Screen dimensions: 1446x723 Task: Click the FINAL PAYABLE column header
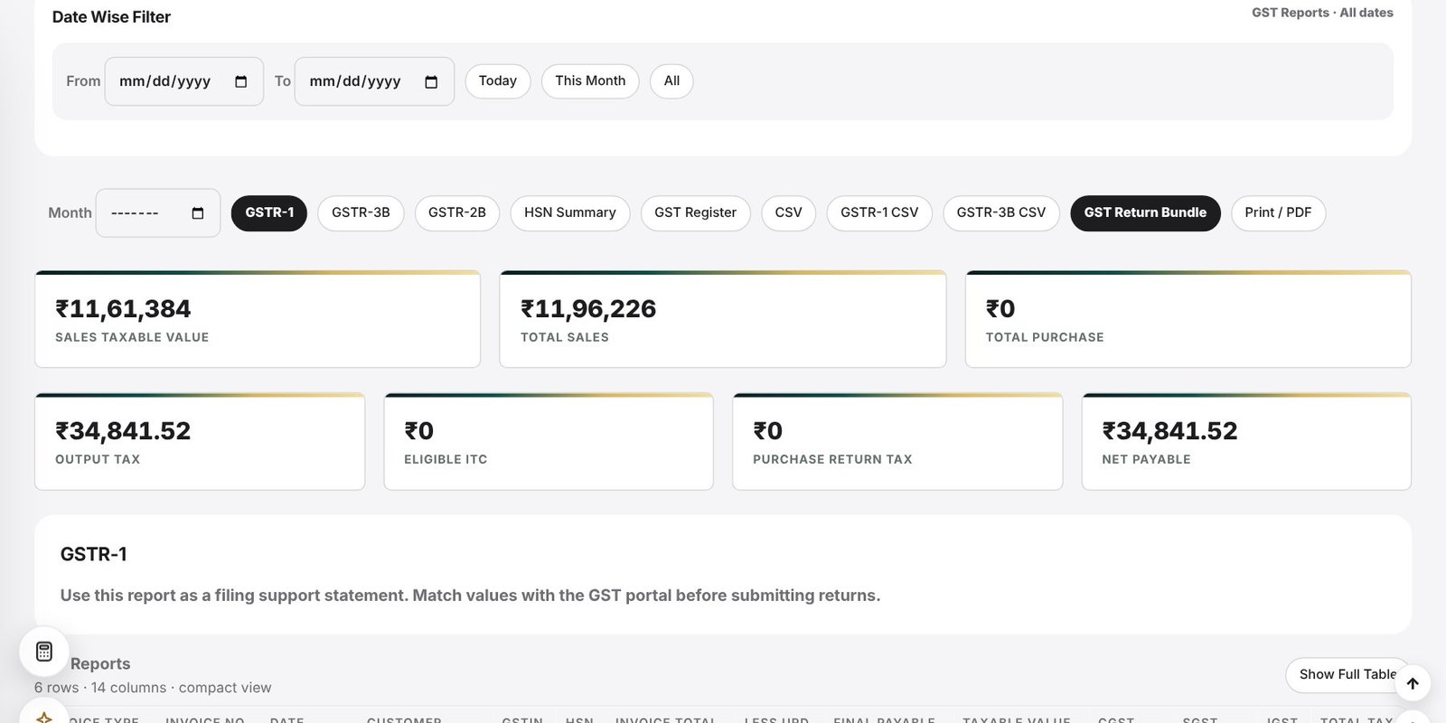[884, 719]
